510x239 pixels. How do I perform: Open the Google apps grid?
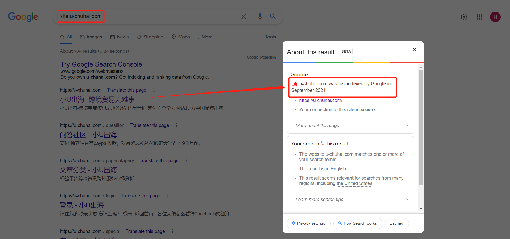coord(479,17)
